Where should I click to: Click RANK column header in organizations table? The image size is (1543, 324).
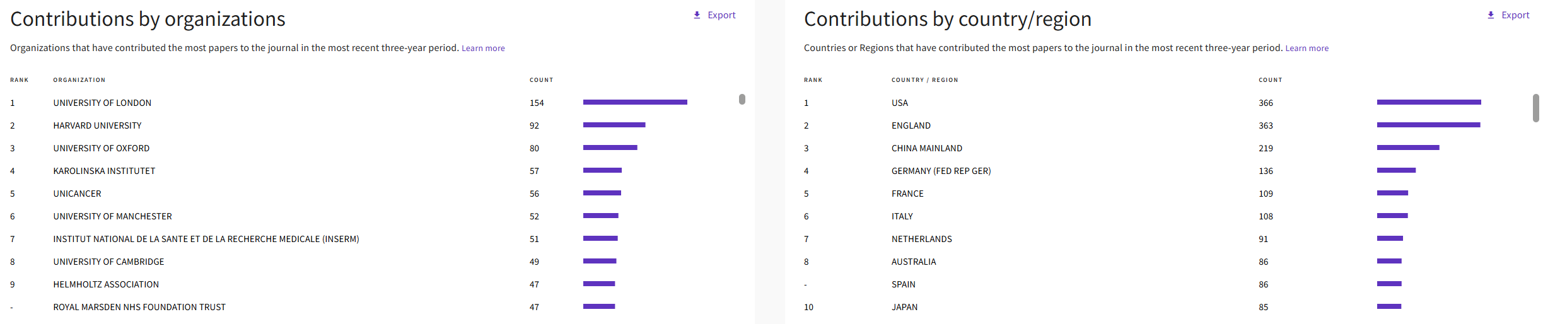click(19, 80)
